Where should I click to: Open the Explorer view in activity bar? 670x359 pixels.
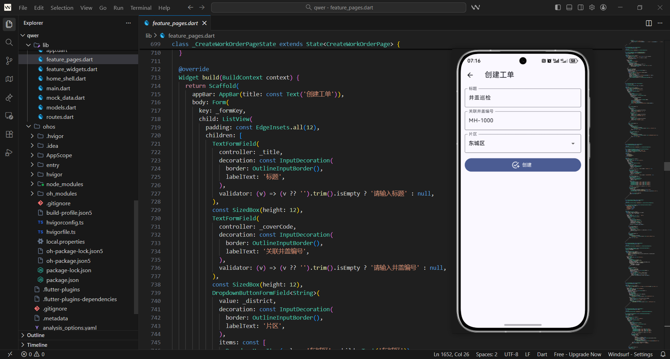click(9, 24)
